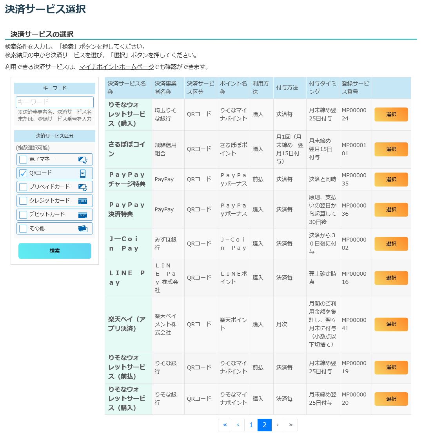This screenshot has height=438, width=423.
Task: Select LINE Pay service
Action: coord(391,278)
